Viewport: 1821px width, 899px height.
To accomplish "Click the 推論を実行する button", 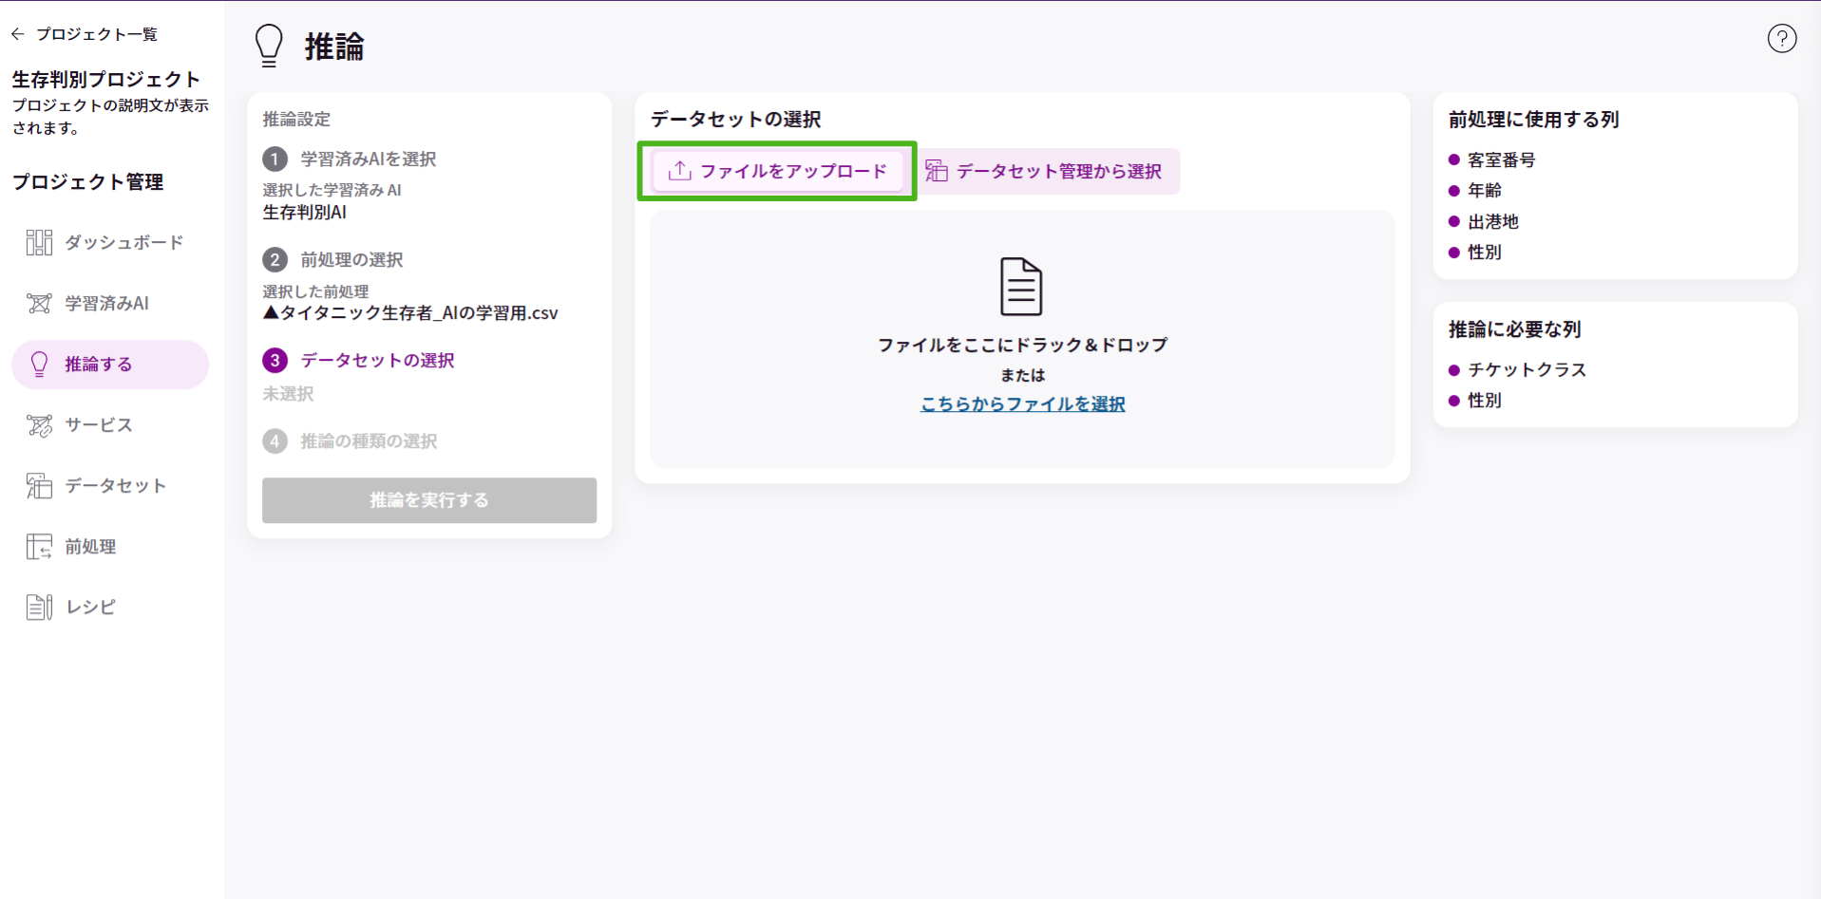I will click(429, 500).
